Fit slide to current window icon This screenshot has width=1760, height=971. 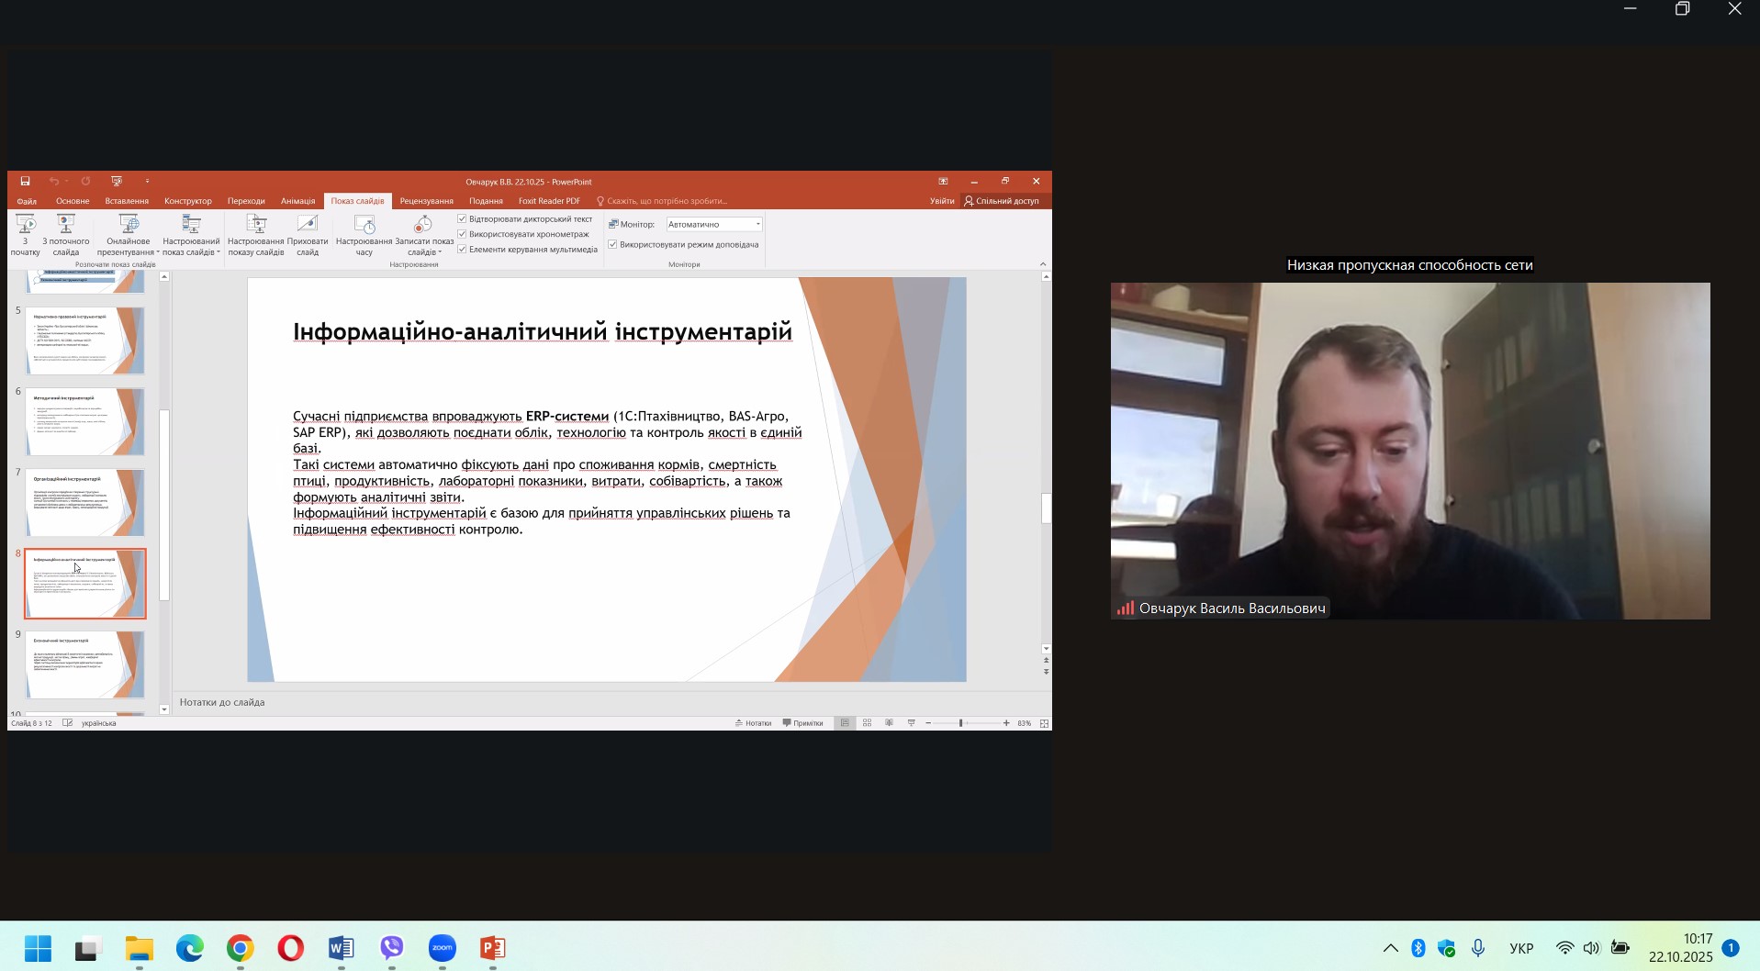(x=1044, y=723)
